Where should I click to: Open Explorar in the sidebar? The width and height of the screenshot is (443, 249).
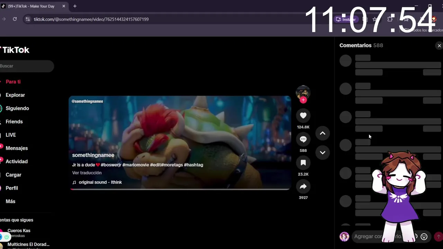click(x=15, y=95)
